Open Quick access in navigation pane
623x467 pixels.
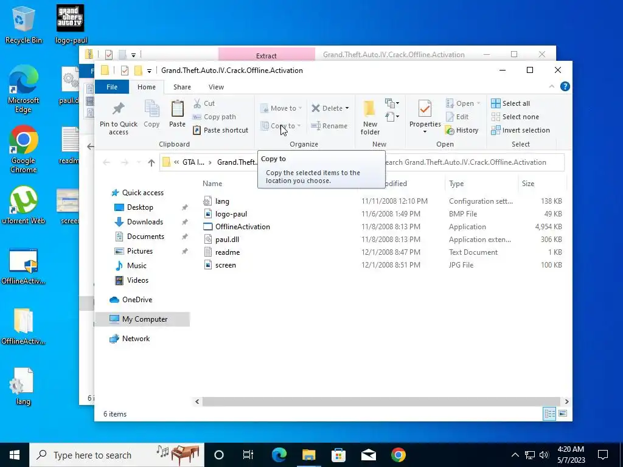click(x=142, y=193)
